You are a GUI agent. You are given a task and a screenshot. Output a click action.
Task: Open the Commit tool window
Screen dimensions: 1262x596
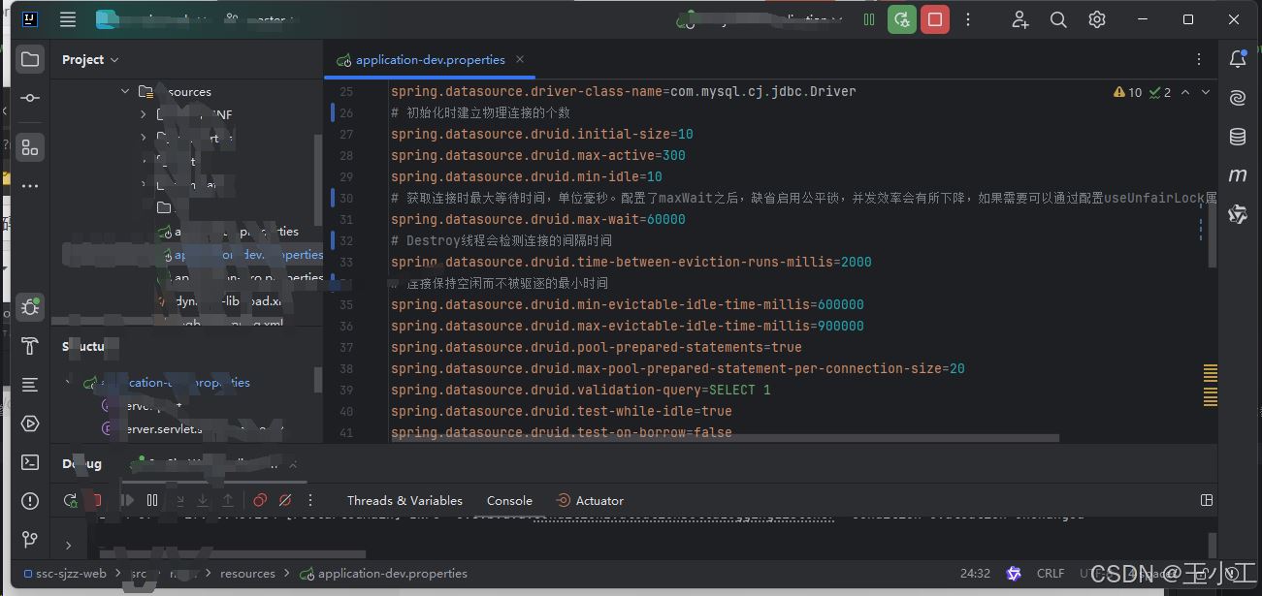(30, 98)
